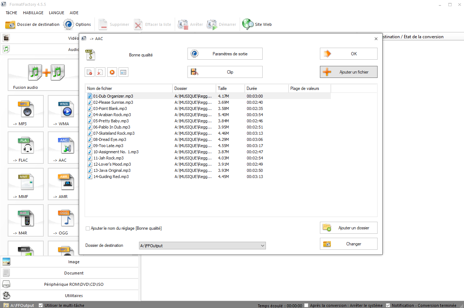Image resolution: width=464 pixels, height=308 pixels.
Task: Click the Plage de valeurs column header
Action: point(309,88)
